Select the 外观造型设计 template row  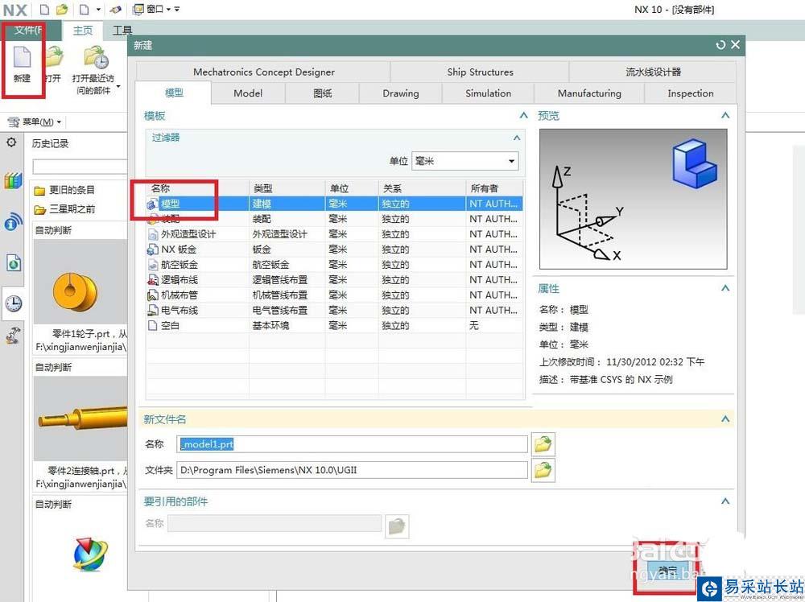[334, 234]
